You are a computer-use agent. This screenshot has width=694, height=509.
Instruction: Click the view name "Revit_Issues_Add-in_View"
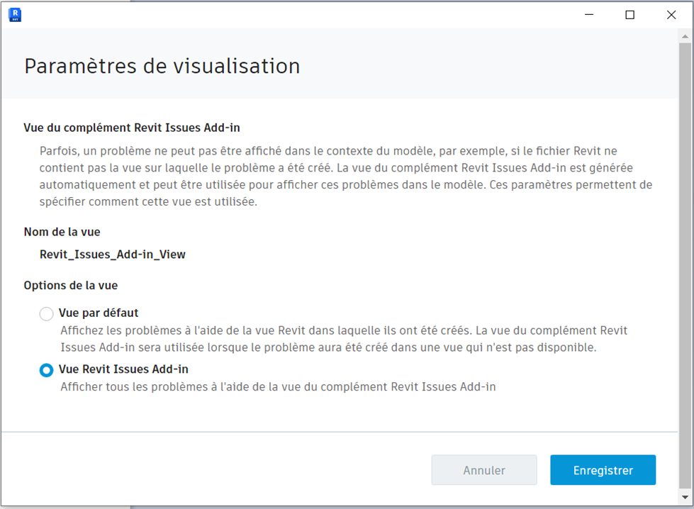[x=113, y=254]
